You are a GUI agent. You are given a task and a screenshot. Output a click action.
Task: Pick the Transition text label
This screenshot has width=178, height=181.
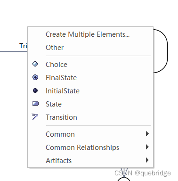[x=61, y=117]
